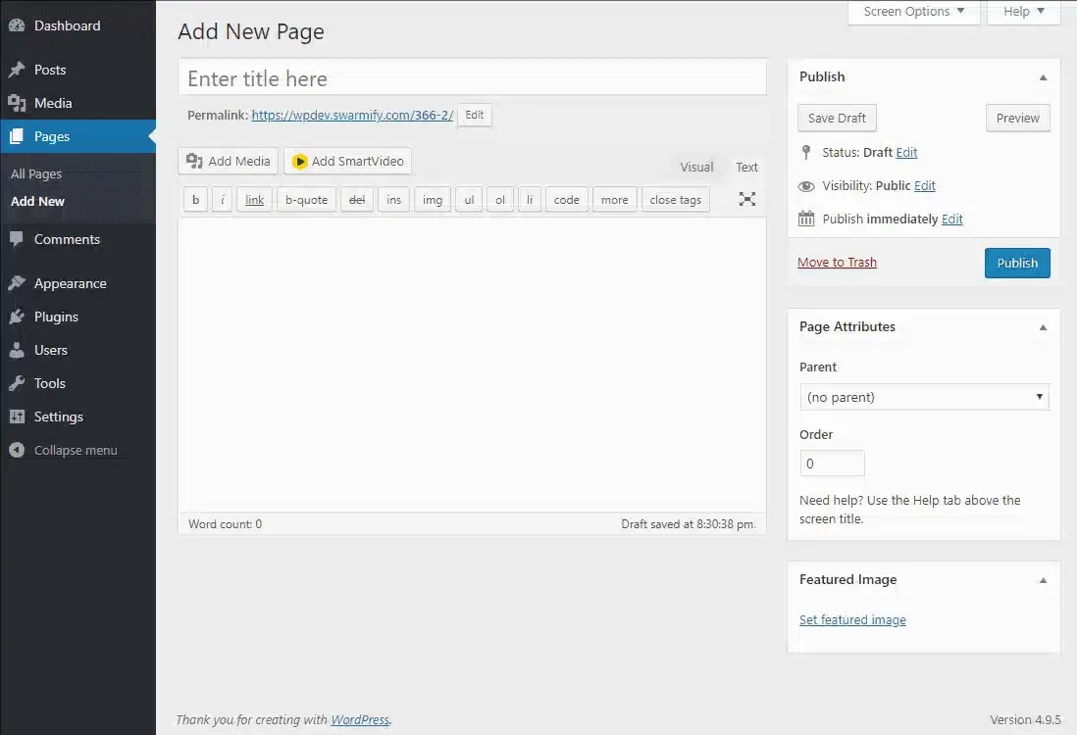This screenshot has height=735, width=1077.
Task: Edit the permalink slug
Action: (474, 115)
